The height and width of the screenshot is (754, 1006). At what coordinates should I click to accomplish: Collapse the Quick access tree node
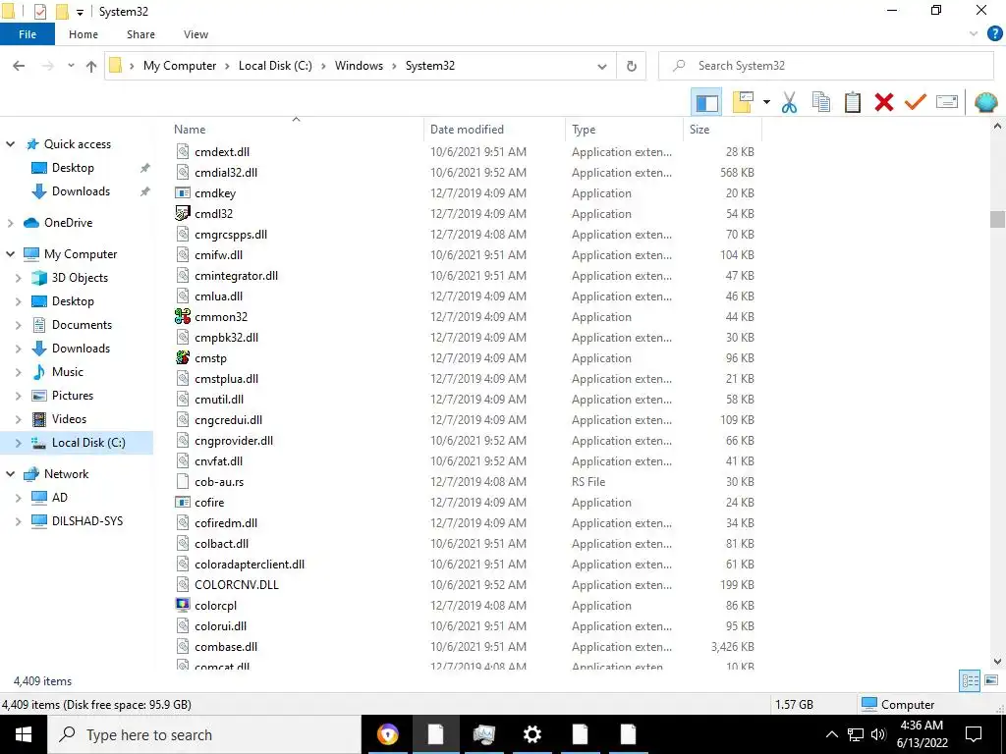pyautogui.click(x=10, y=144)
